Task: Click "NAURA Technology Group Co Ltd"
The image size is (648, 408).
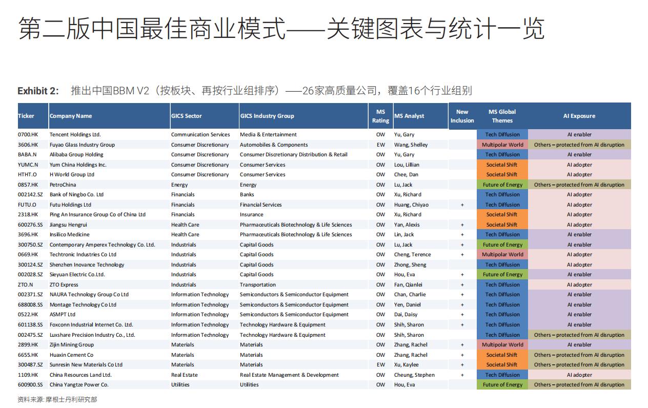Action: tap(89, 294)
